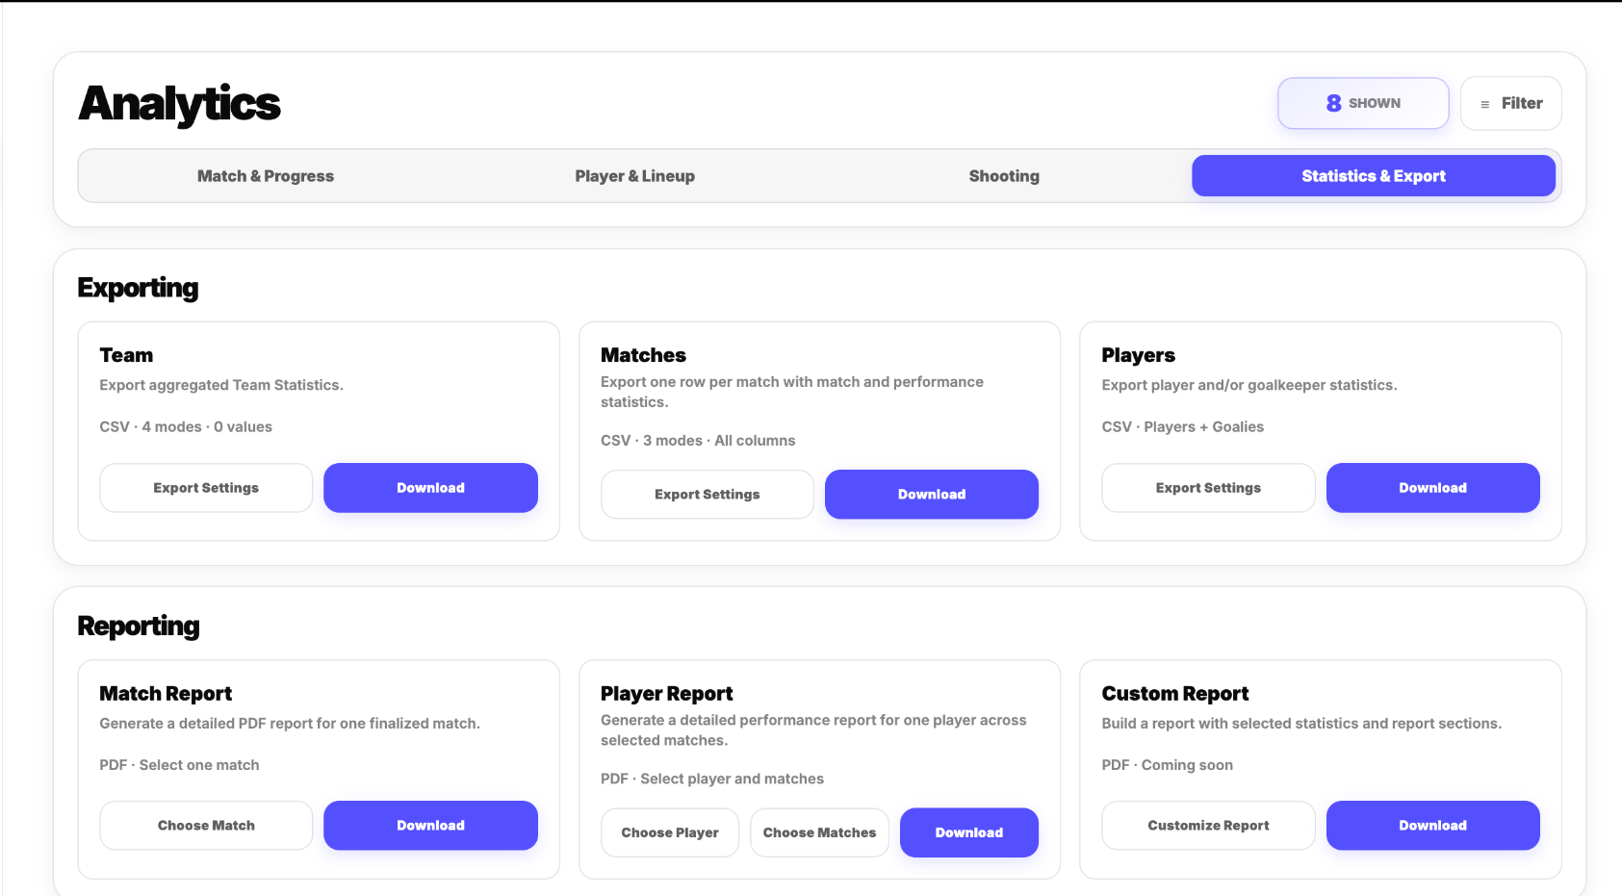Download the Match Report

click(x=430, y=826)
